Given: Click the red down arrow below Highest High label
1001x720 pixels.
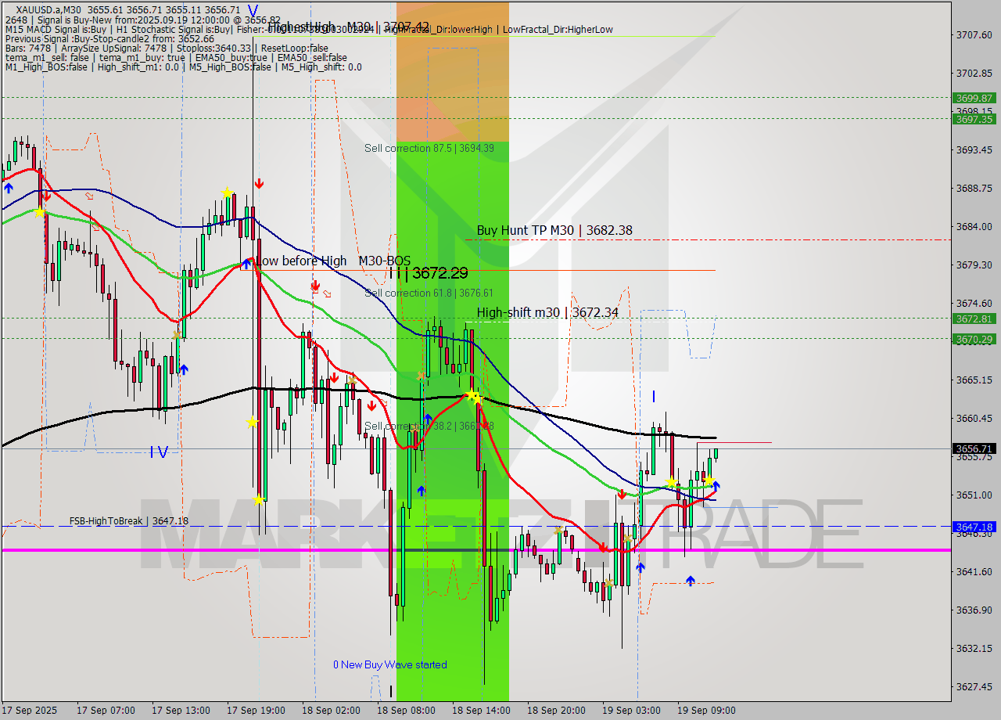Looking at the screenshot, I should tap(259, 184).
